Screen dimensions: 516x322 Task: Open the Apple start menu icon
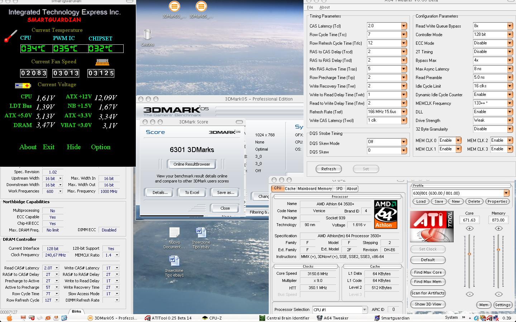click(x=9, y=318)
